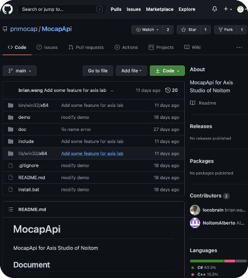Open the include folder
The width and height of the screenshot is (248, 278).
coord(26,141)
